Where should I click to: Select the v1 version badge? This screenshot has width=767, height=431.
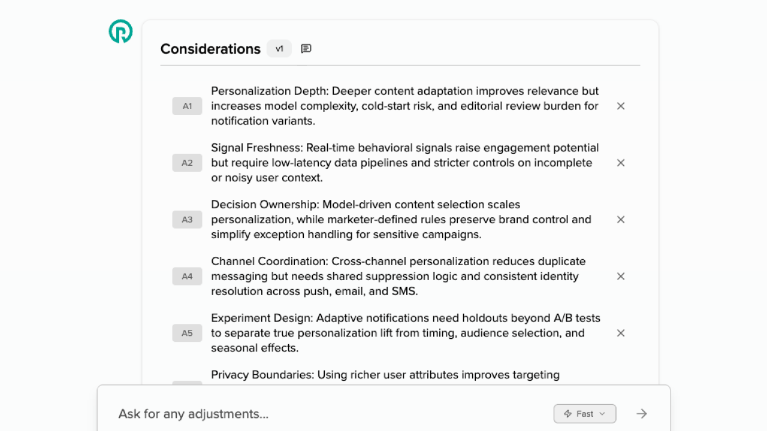[x=279, y=48]
